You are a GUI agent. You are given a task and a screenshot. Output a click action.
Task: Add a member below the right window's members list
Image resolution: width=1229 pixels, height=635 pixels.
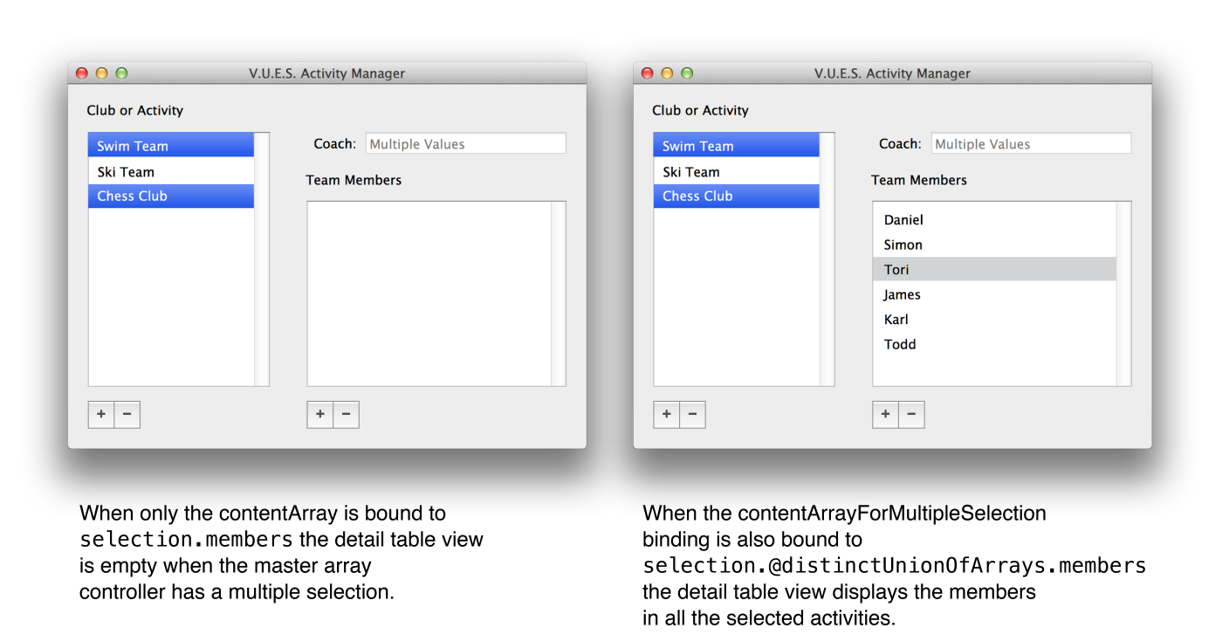click(x=885, y=415)
